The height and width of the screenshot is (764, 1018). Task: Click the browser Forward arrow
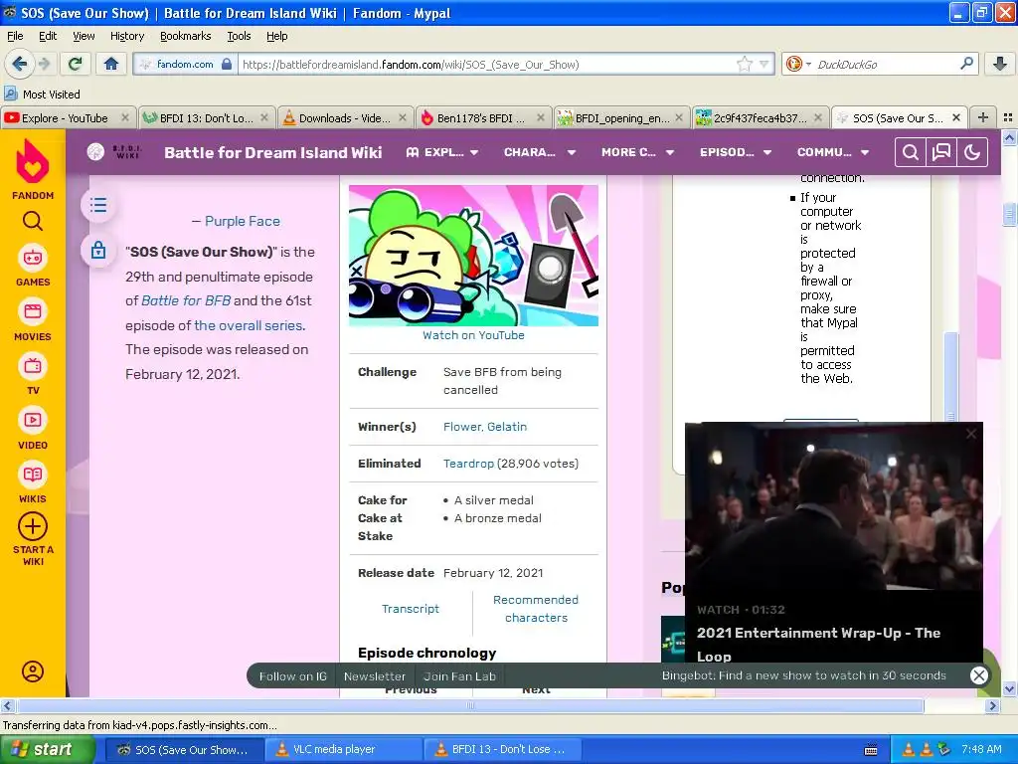pos(45,64)
